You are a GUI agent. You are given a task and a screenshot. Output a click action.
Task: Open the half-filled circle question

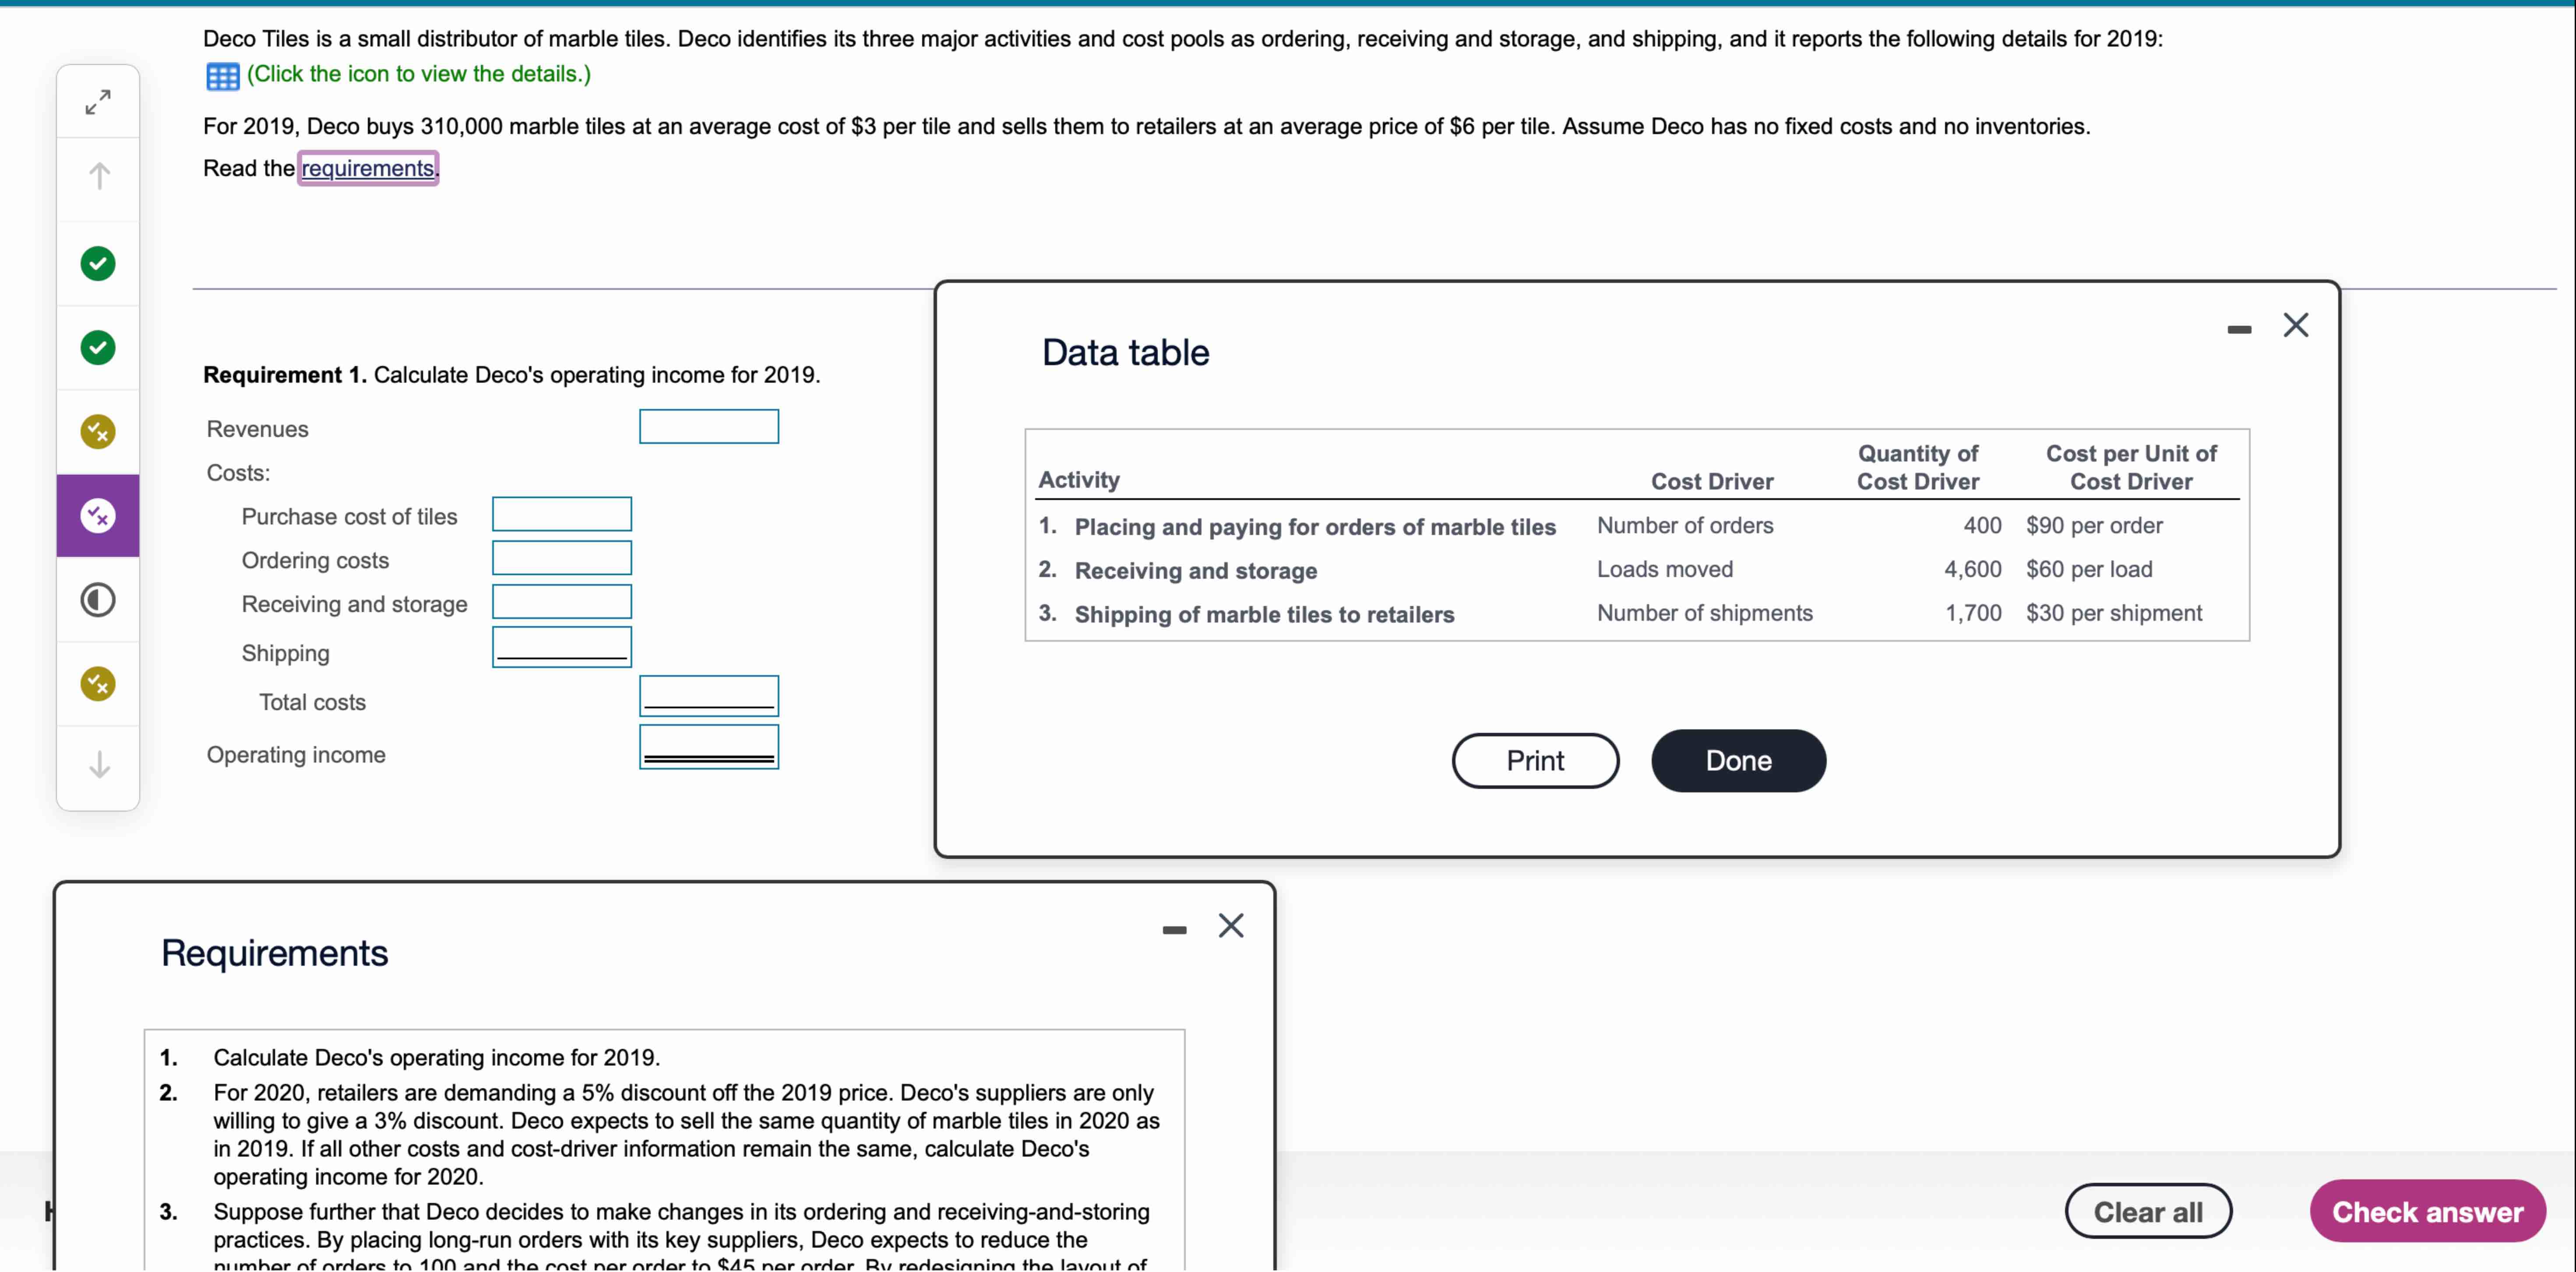click(x=98, y=600)
